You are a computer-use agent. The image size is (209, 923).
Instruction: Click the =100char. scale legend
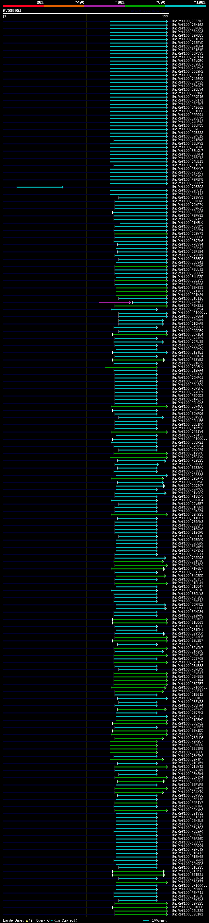pyautogui.click(x=155, y=920)
